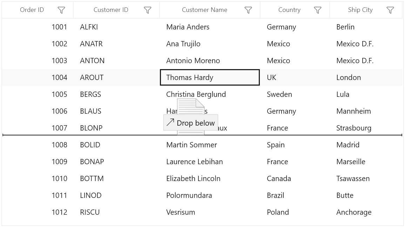
Task: Select order ID 1007 cell
Action: click(38, 128)
